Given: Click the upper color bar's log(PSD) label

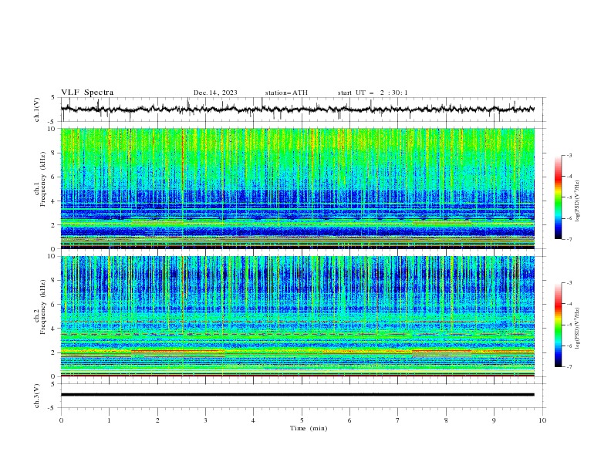Looking at the screenshot, I should (577, 201).
